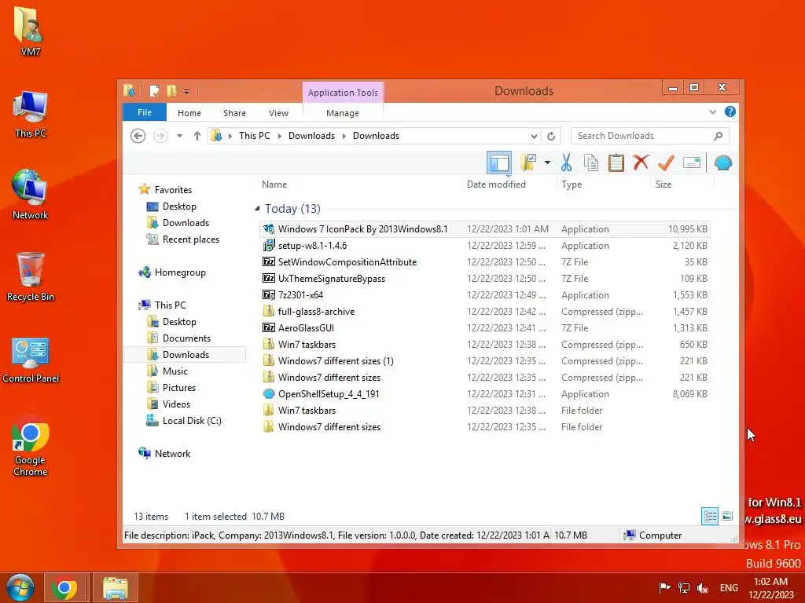
Task: Click the Paste clipboard toolbar icon
Action: coord(616,163)
